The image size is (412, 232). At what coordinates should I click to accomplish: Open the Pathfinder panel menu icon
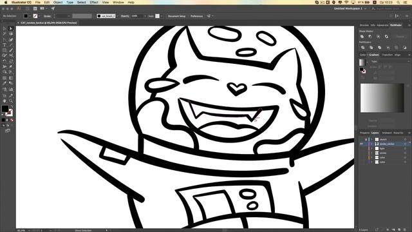click(x=409, y=25)
